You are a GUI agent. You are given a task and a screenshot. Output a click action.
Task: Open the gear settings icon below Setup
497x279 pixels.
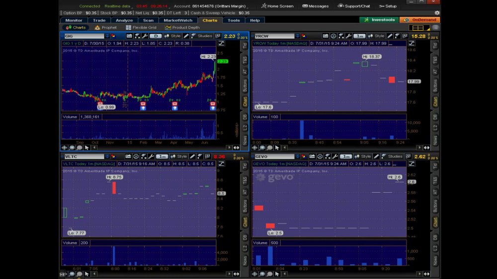[x=437, y=13]
